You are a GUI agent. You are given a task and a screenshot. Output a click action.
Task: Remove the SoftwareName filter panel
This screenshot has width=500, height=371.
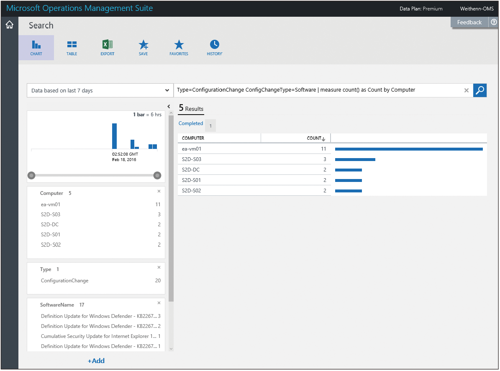coord(159,303)
